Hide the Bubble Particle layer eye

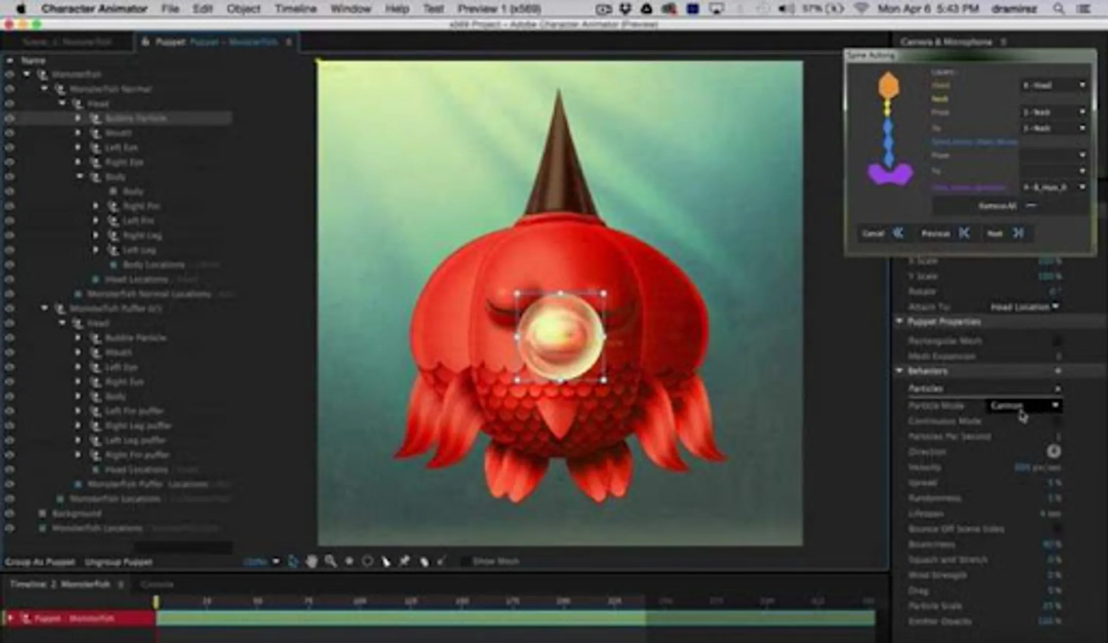click(10, 118)
